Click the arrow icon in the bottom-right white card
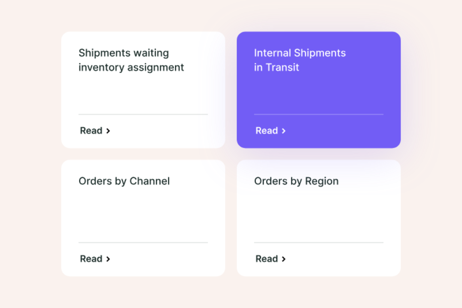This screenshot has width=462, height=308. [284, 259]
